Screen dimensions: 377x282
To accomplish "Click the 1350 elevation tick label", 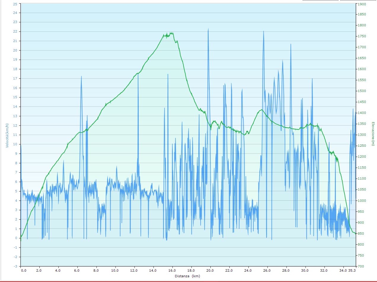I will 362,124.
